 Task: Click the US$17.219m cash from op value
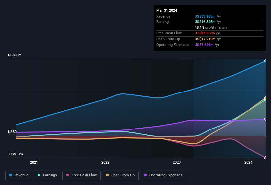pos(205,39)
